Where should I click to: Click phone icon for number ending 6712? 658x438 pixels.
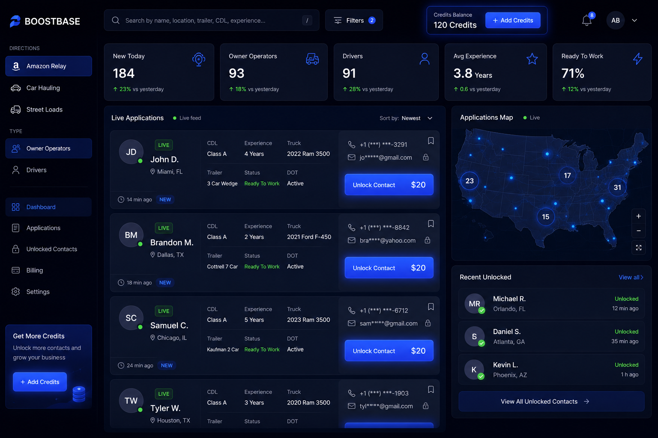click(352, 311)
